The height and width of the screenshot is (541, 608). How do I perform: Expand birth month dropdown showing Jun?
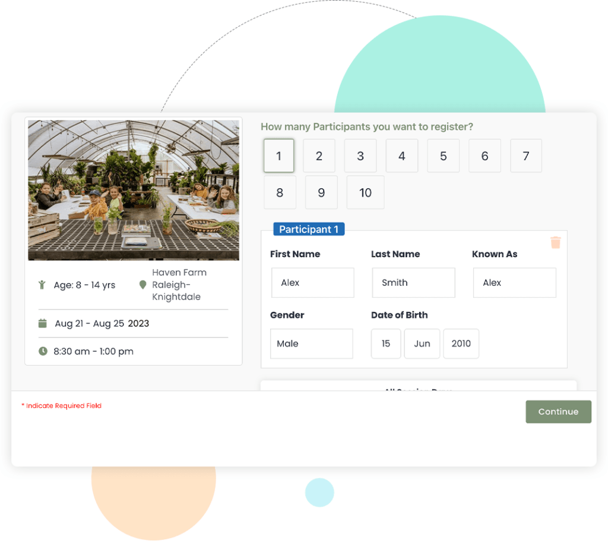pos(422,343)
